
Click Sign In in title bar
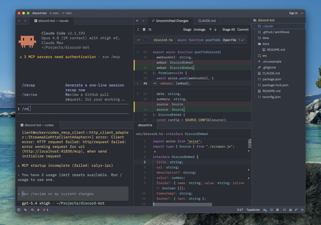(293, 13)
